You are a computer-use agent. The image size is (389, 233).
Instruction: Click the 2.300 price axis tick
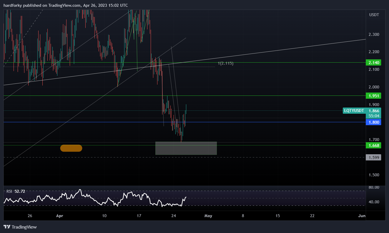point(374,34)
